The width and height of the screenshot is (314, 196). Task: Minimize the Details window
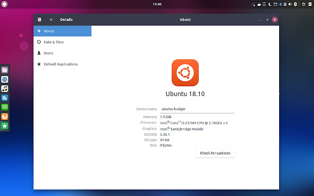click(x=260, y=20)
